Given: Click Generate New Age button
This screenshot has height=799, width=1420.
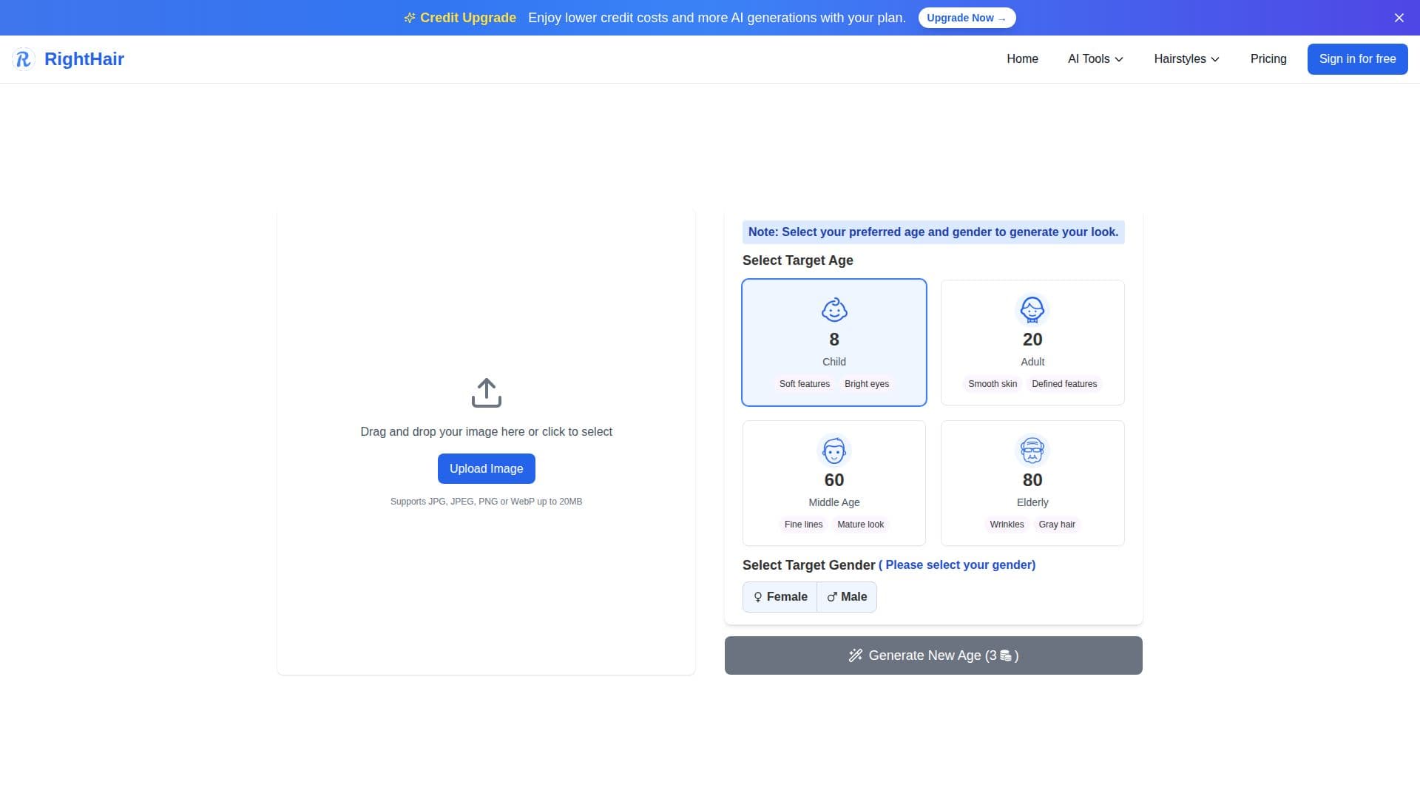Looking at the screenshot, I should coord(933,655).
